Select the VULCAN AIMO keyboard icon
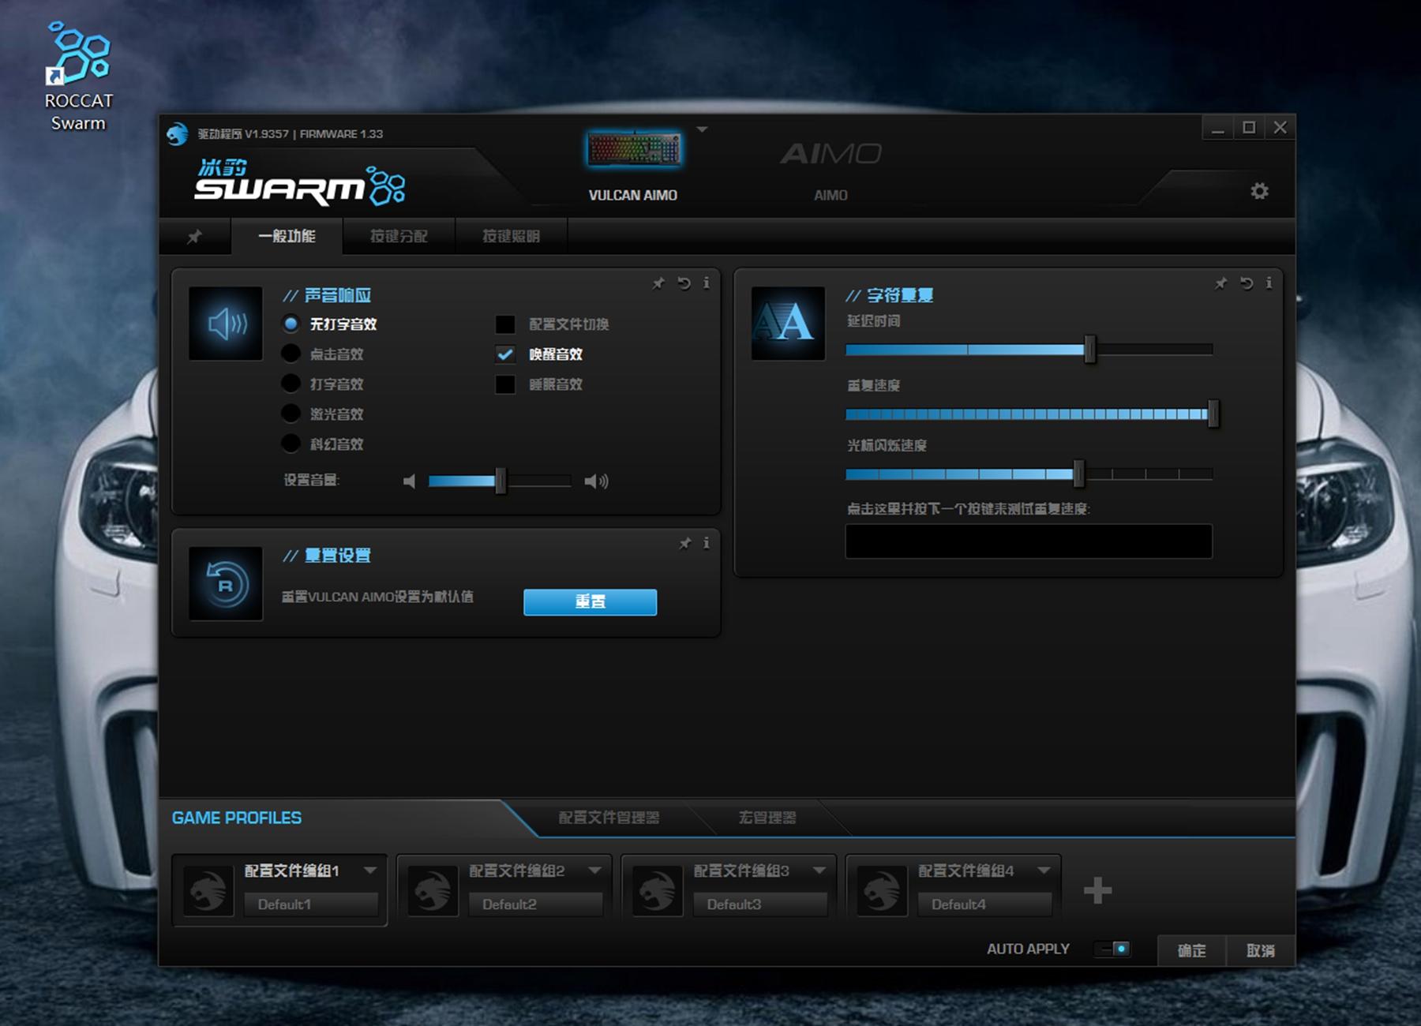Viewport: 1421px width, 1026px height. point(633,149)
